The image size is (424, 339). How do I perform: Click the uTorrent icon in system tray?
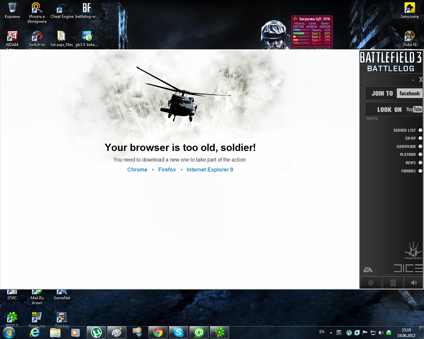tap(349, 333)
